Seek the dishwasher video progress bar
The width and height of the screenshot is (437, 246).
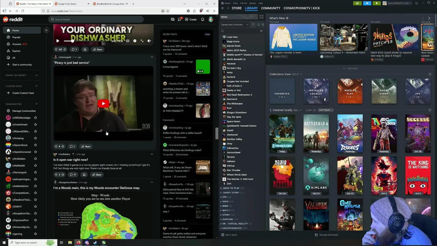point(86,41)
